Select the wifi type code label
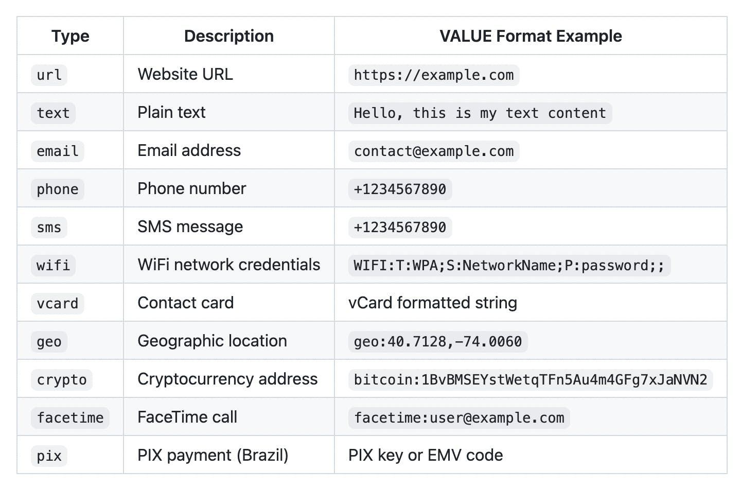Screen dimensions: 741x488 [53, 265]
